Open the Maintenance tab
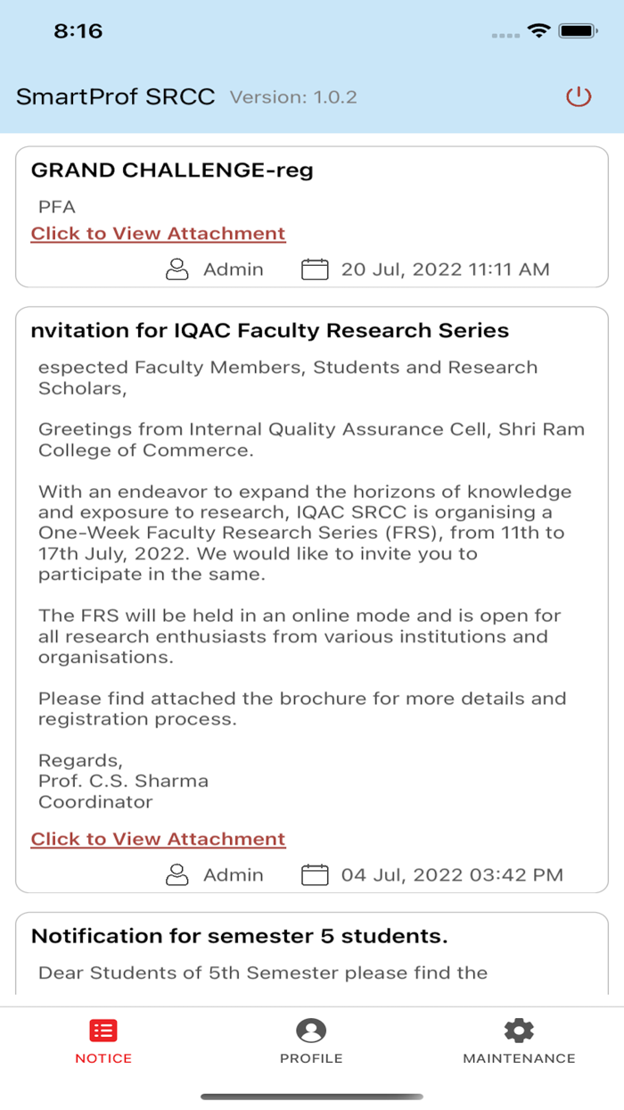The width and height of the screenshot is (624, 1110). (519, 1040)
